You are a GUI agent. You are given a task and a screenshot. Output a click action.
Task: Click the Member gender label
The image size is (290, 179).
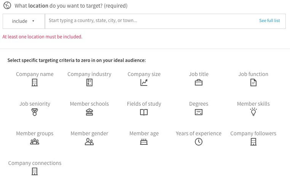[x=89, y=133]
